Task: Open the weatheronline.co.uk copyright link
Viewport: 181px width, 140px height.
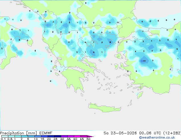Action: 157,137
